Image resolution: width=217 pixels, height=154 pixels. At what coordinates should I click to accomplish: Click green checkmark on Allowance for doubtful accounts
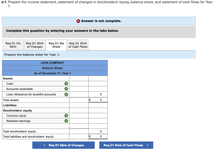tap(66, 94)
